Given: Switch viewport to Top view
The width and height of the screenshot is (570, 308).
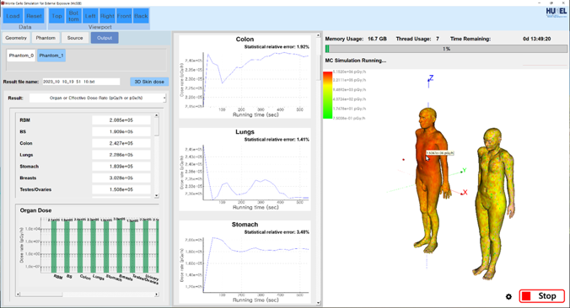Looking at the screenshot, I should pos(56,16).
